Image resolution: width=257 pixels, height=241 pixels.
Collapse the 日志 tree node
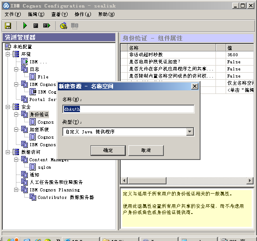16,69
